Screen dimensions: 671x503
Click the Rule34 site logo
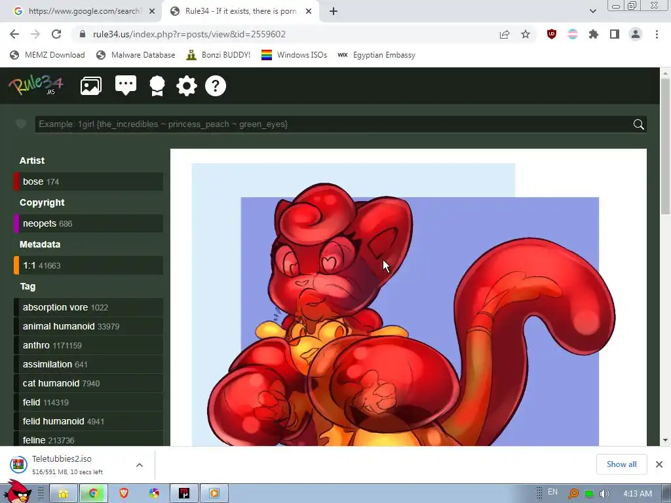36,84
